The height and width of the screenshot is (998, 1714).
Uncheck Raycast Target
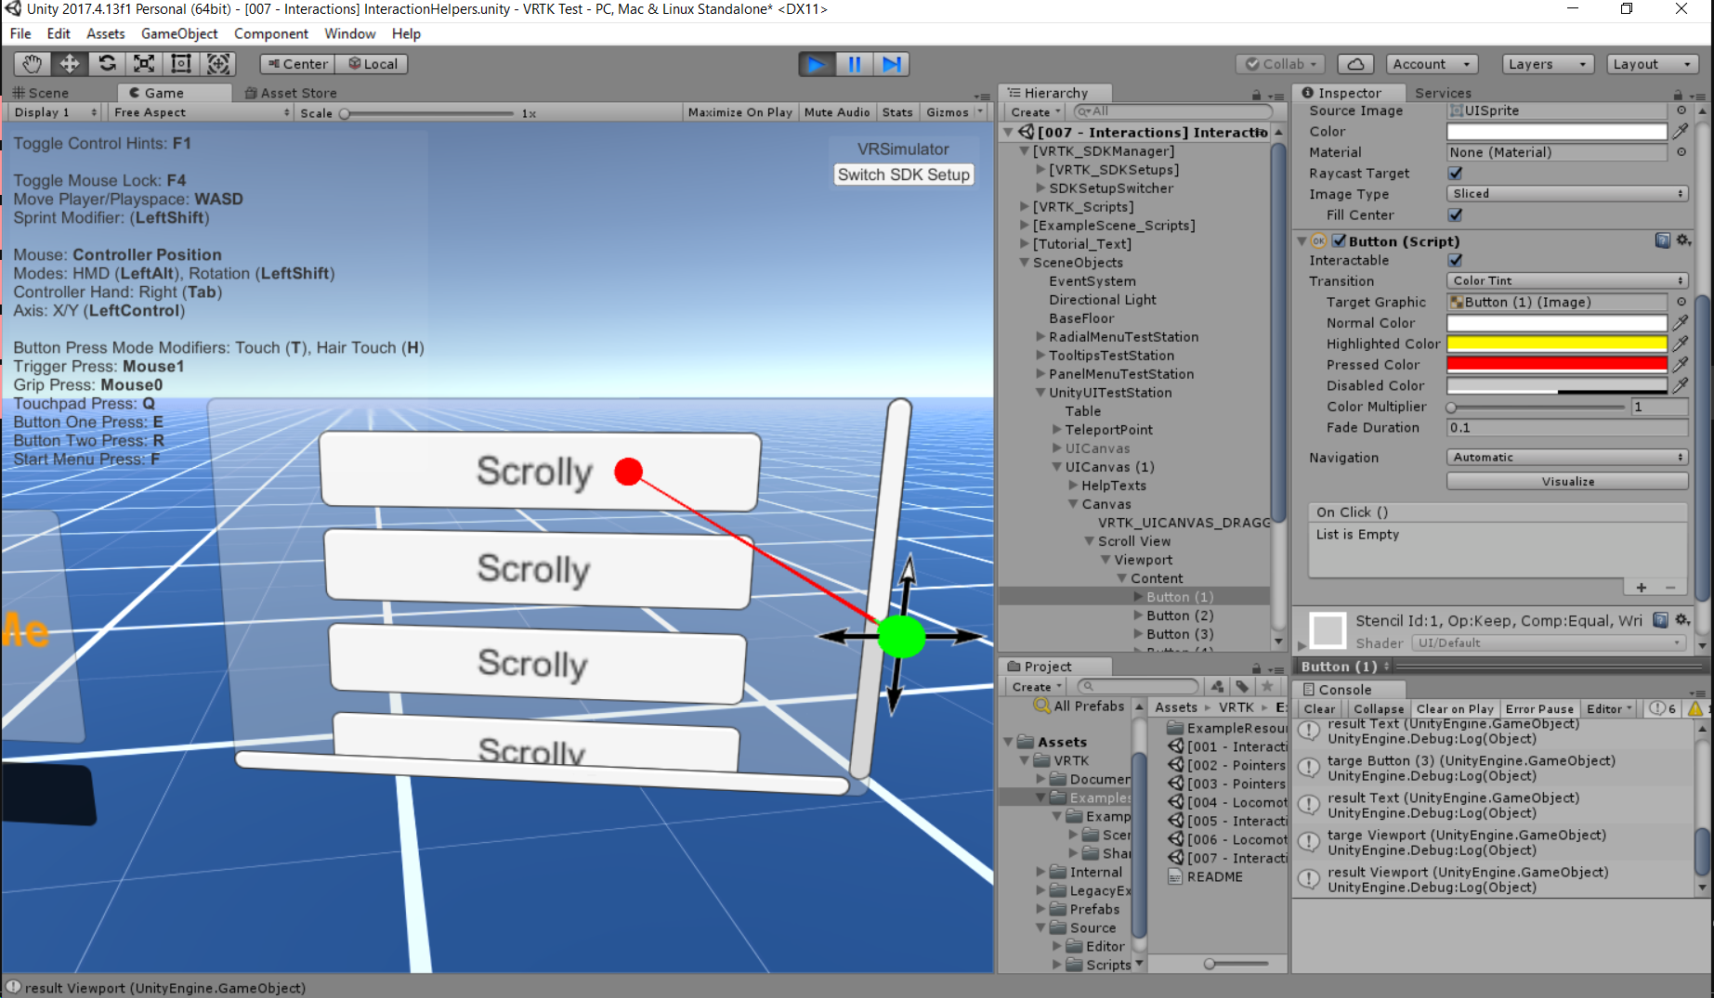click(1455, 173)
